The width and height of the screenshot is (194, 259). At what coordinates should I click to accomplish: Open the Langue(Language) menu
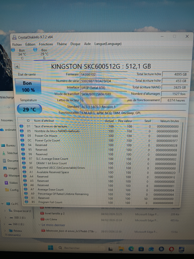pyautogui.click(x=108, y=44)
